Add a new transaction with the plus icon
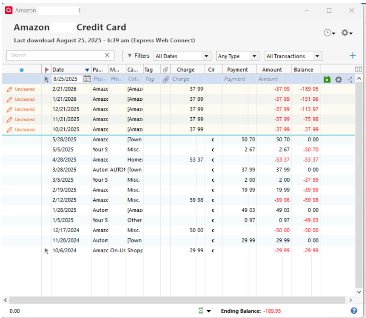This screenshot has width=366, height=318. pyautogui.click(x=353, y=56)
